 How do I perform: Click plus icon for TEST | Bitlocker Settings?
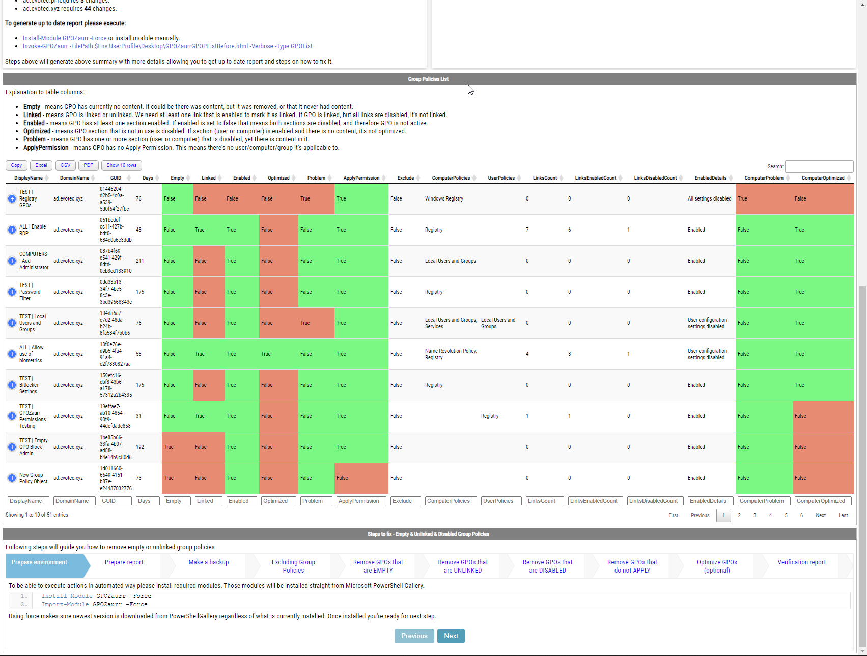click(12, 385)
